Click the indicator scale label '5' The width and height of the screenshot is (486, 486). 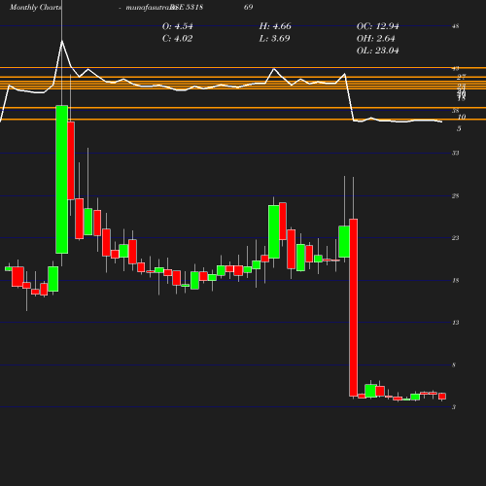(x=459, y=128)
